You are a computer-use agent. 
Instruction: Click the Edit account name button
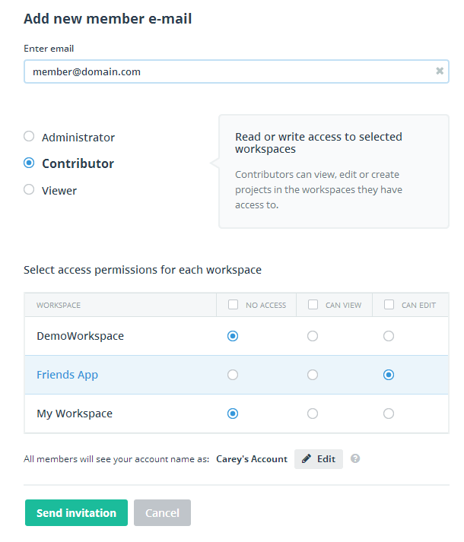coord(319,459)
